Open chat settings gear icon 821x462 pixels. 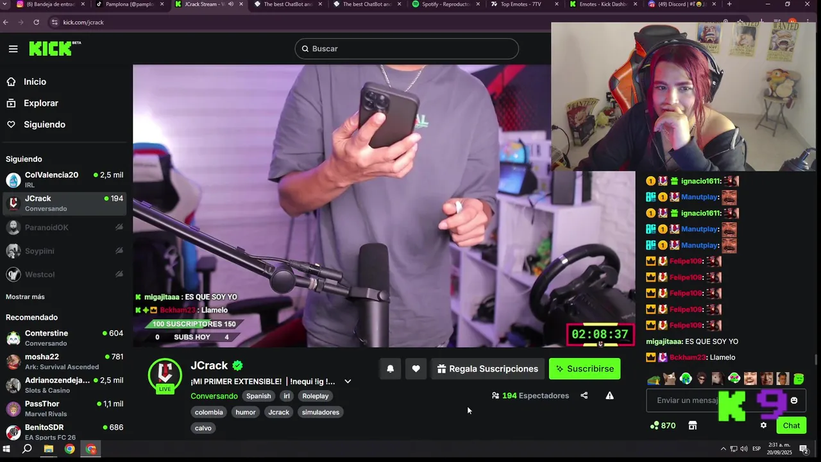[763, 425]
